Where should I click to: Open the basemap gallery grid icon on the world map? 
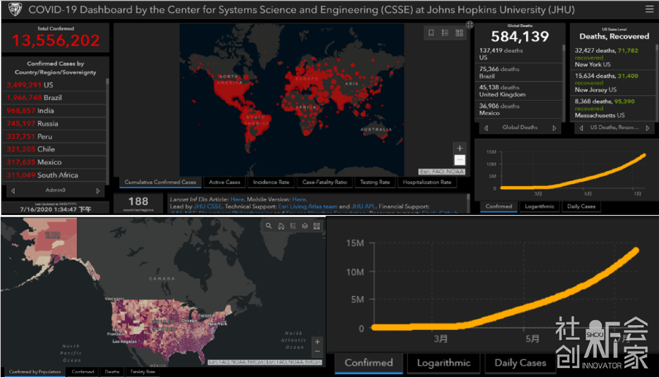pos(459,33)
